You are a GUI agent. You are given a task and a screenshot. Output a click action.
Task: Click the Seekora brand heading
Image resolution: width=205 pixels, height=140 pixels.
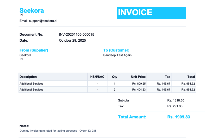tap(32, 11)
